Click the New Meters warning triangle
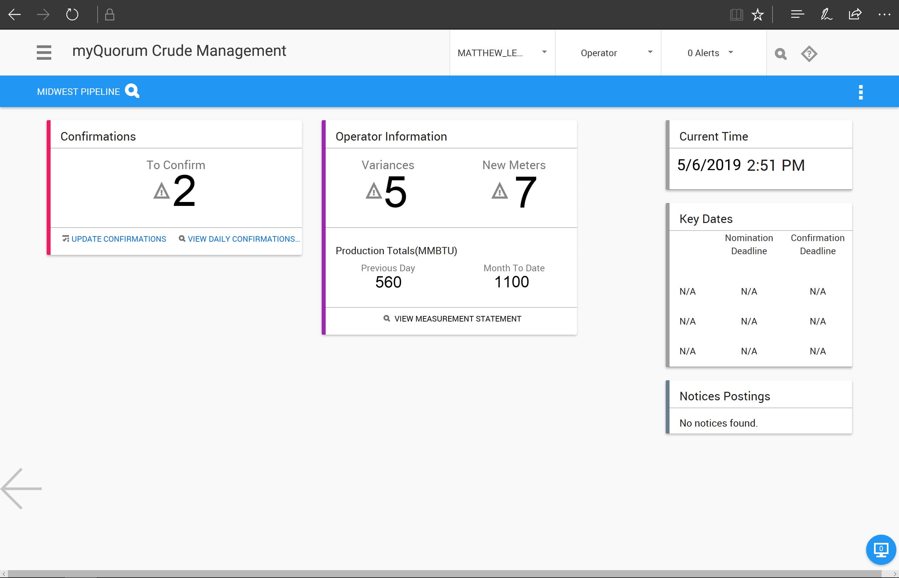Screen dimensions: 899x578 tap(500, 191)
